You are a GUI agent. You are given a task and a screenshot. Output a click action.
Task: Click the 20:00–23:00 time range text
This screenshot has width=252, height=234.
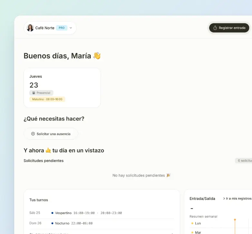pos(111,213)
